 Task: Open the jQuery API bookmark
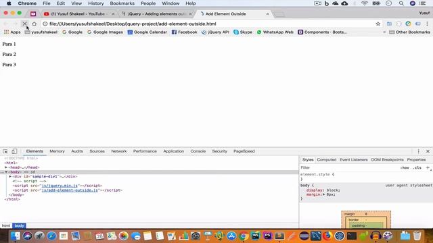tap(215, 32)
